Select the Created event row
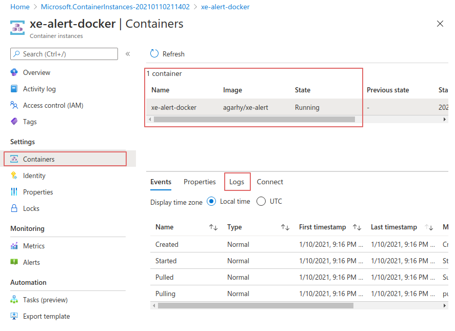The height and width of the screenshot is (331, 455). coord(299,244)
